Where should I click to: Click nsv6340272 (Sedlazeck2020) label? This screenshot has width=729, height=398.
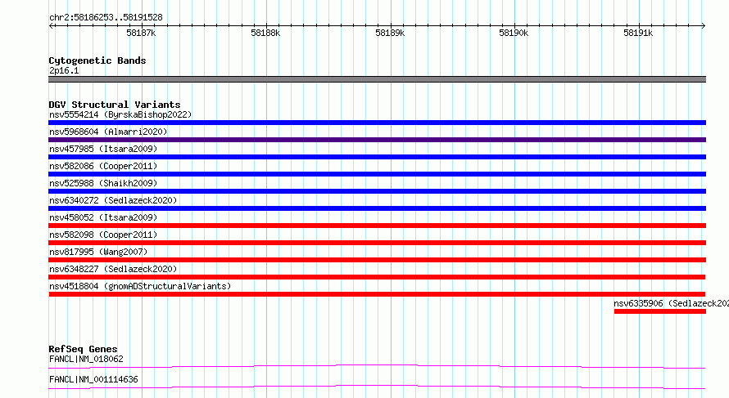(113, 200)
